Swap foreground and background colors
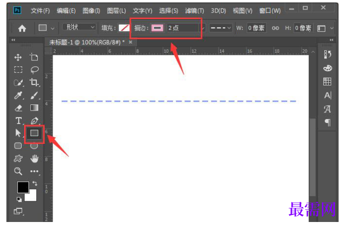 [35, 183]
